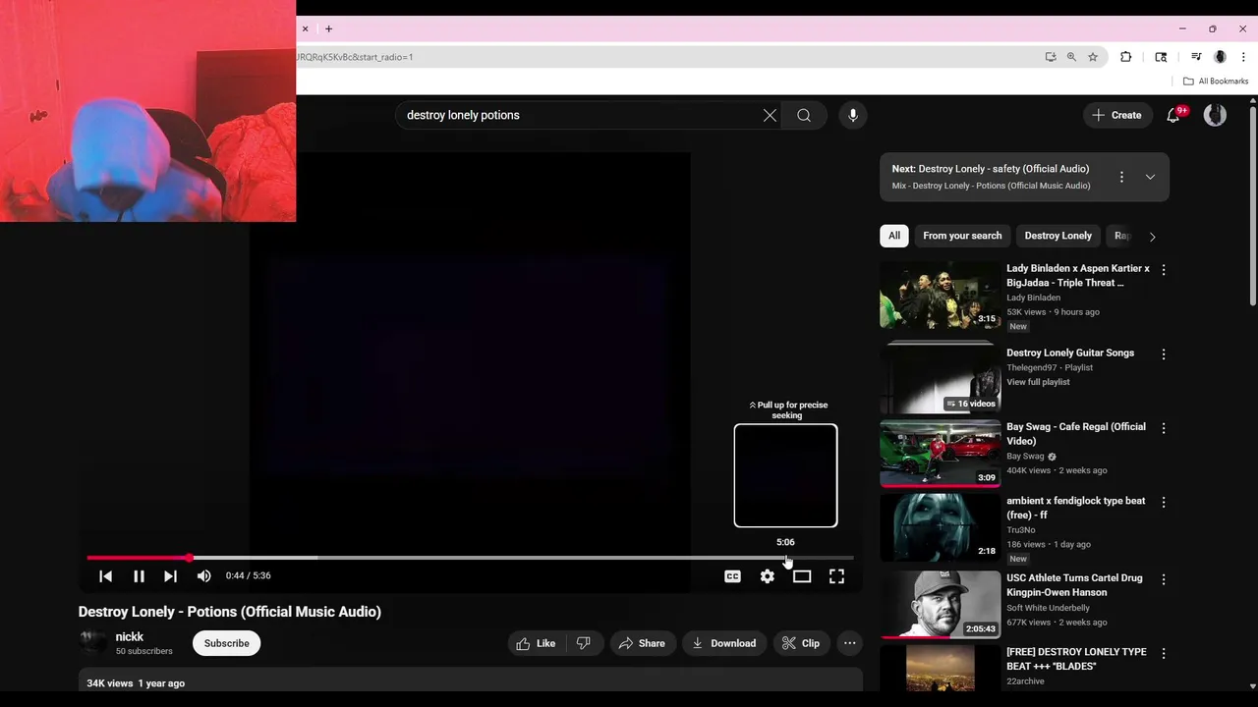This screenshot has height=707, width=1258.
Task: Select the Destroy Lonely chip
Action: (x=1058, y=236)
